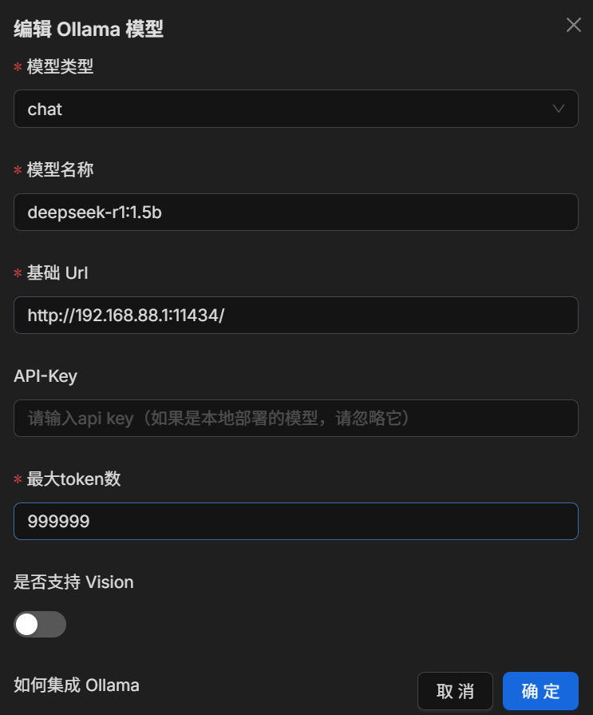Viewport: 593px width, 715px height.
Task: Click the API-Key input box
Action: 295,418
